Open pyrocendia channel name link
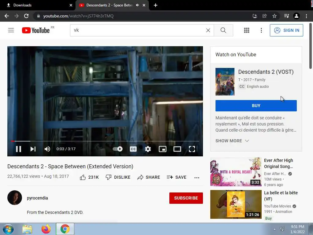Viewport: 313px width, 235px height. [x=37, y=198]
